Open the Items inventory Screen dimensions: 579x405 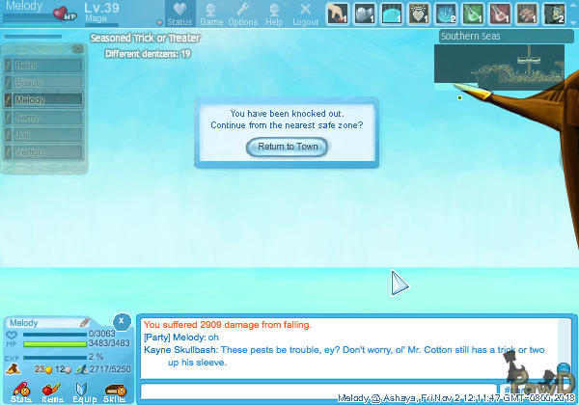click(51, 391)
